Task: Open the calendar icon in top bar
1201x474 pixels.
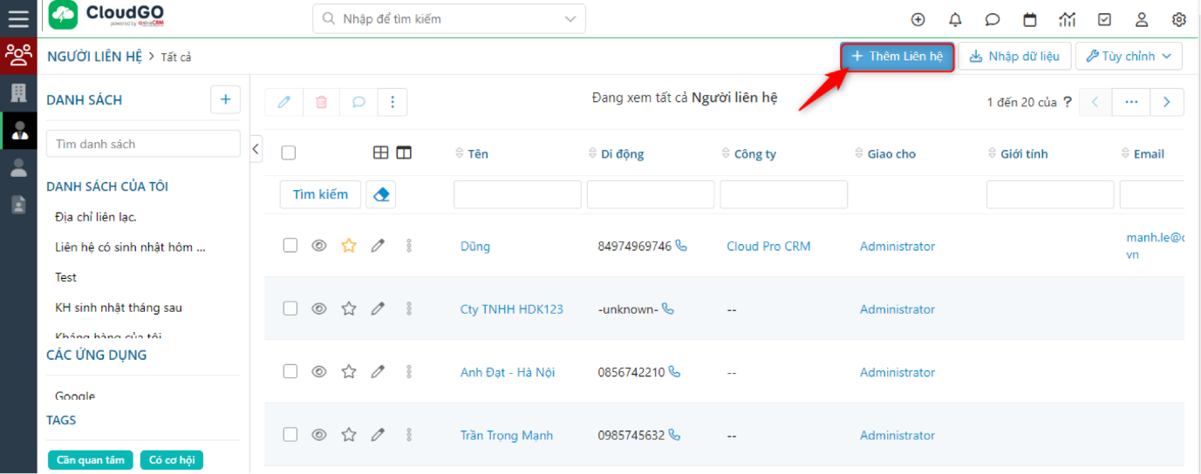Action: (1030, 19)
